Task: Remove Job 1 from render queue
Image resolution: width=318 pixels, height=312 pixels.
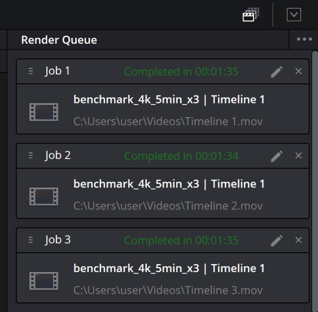Action: [299, 71]
